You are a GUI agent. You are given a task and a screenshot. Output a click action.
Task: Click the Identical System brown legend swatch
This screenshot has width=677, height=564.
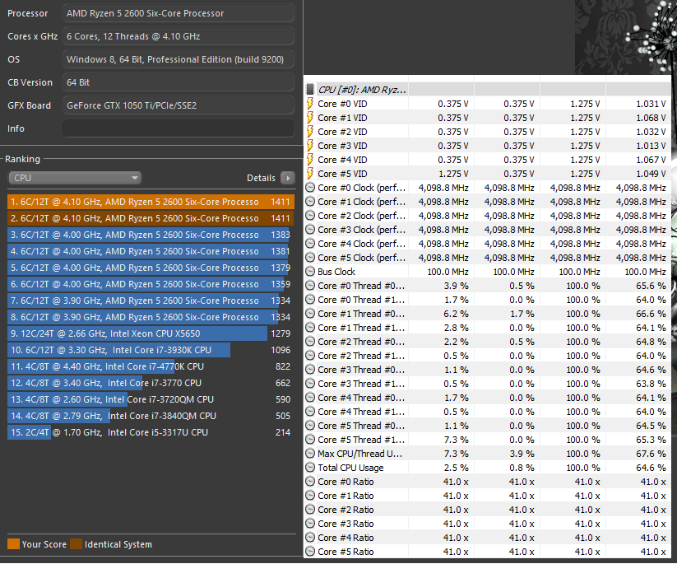point(76,543)
